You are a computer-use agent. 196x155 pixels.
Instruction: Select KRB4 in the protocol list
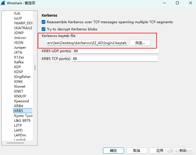pyautogui.click(x=18, y=106)
